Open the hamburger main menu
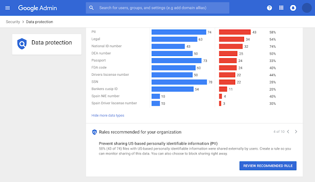This screenshot has width=315, height=182. point(8,8)
